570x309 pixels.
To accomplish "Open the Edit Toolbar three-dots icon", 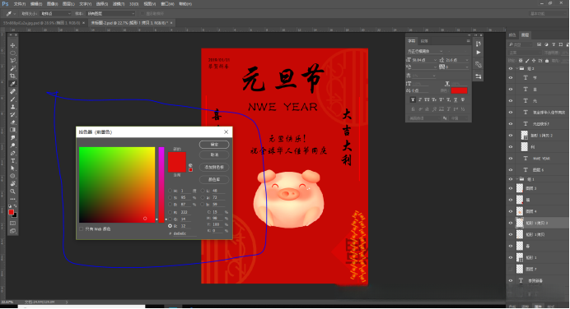I will (12, 199).
